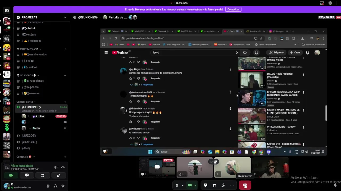Disconnect from voice with the hang-up icon
Screen dimensions: 341x191
(x=63, y=167)
